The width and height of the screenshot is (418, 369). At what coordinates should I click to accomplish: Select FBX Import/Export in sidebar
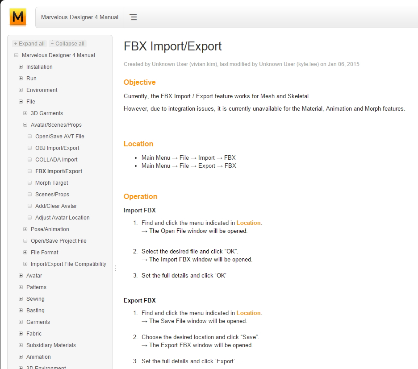pyautogui.click(x=59, y=171)
